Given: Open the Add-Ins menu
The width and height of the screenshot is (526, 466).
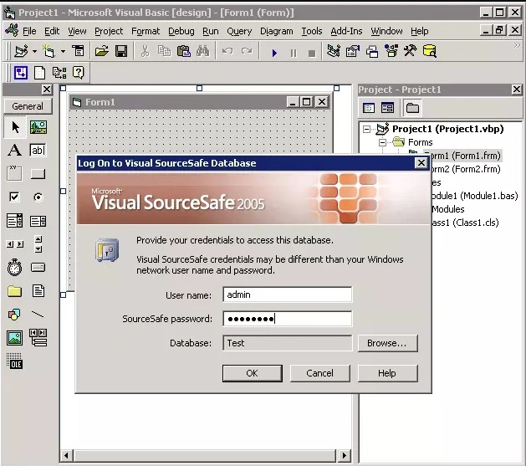Looking at the screenshot, I should point(346,31).
